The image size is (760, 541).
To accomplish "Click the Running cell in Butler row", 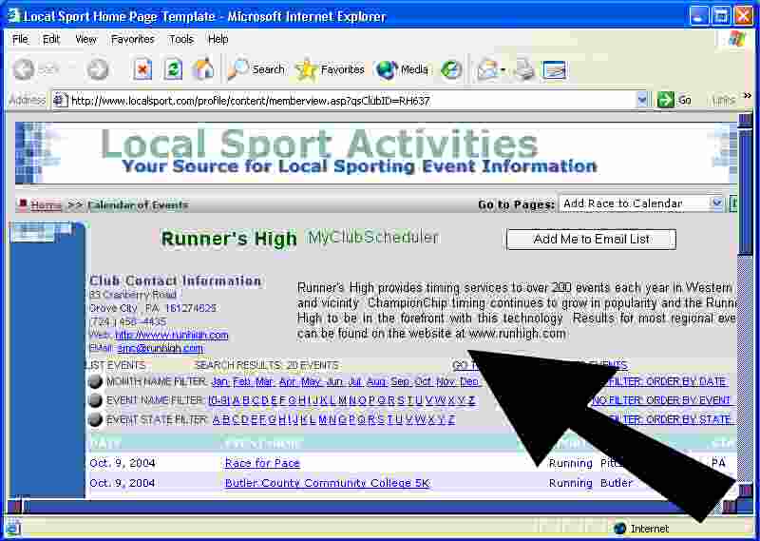I will (x=571, y=483).
